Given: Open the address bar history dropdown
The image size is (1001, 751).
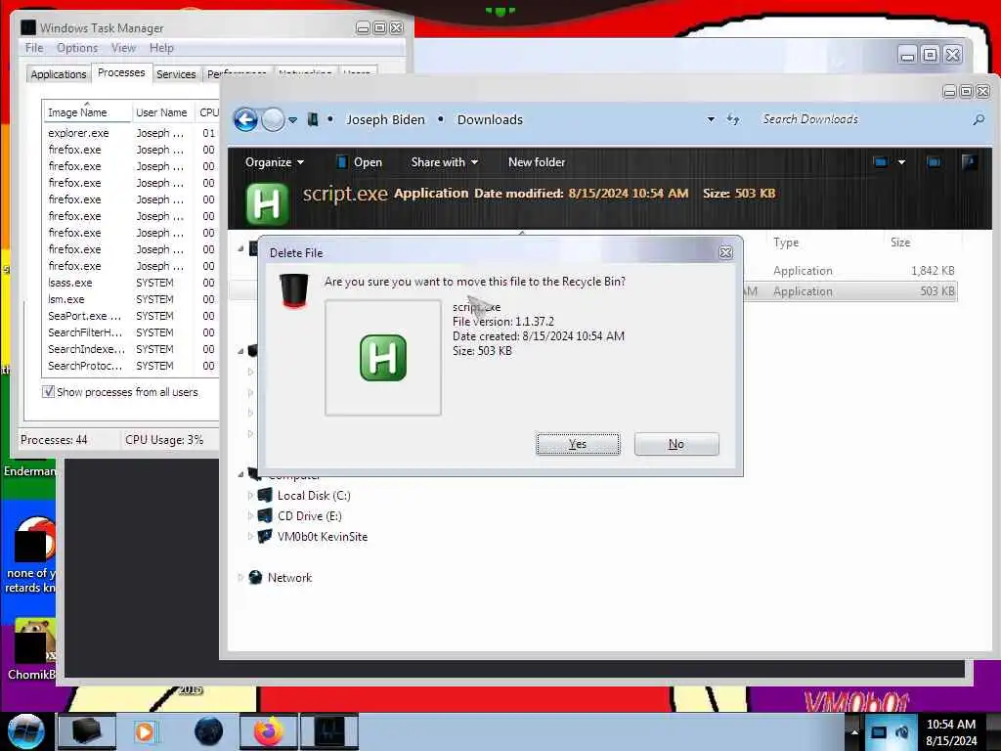Looking at the screenshot, I should coord(711,119).
